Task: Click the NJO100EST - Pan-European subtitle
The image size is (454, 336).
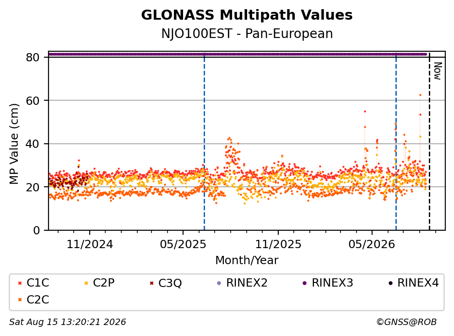Action: tap(247, 33)
